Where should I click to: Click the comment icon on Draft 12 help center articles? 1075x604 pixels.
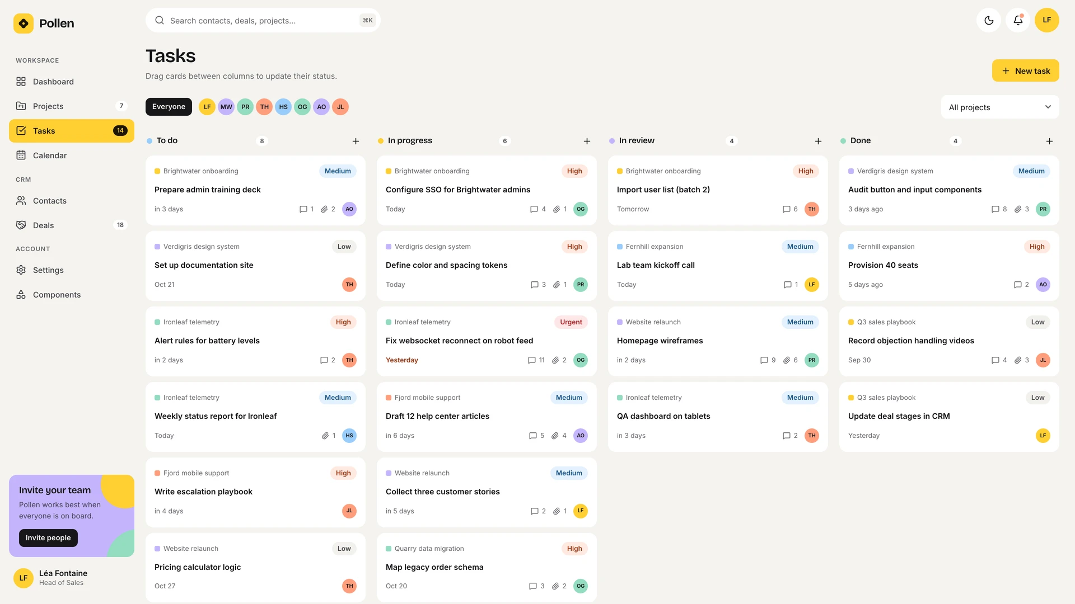(533, 436)
